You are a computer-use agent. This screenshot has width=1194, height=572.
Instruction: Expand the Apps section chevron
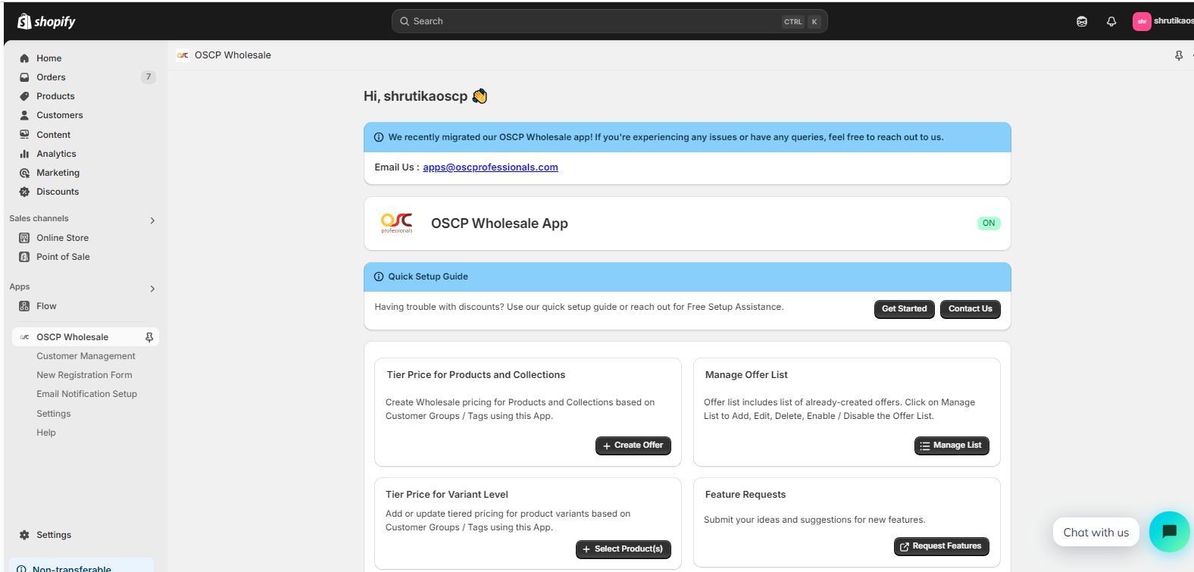pos(152,289)
